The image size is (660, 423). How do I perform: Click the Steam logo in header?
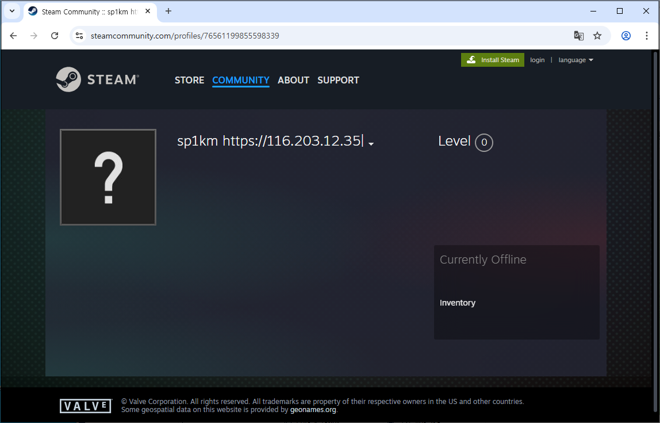97,79
